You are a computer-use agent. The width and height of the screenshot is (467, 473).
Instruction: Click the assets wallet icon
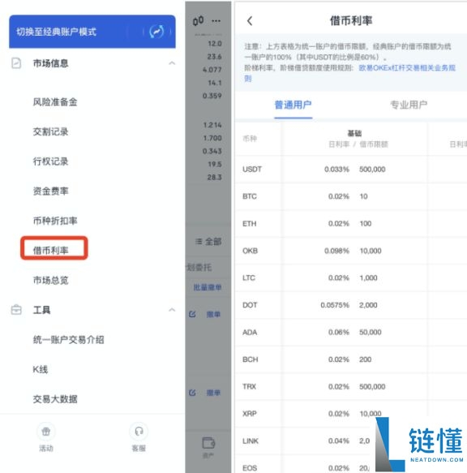[208, 443]
